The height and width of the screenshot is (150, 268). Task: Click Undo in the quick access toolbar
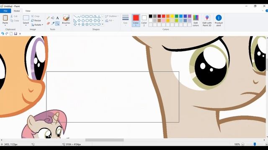tap(3, 34)
